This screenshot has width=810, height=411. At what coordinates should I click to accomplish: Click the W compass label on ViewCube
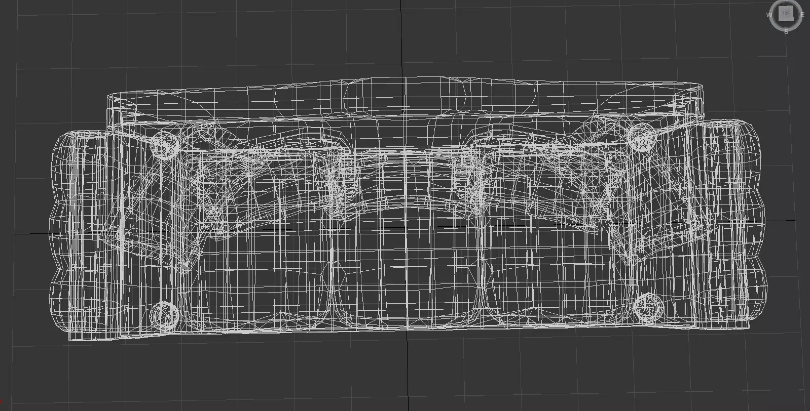[x=770, y=15]
